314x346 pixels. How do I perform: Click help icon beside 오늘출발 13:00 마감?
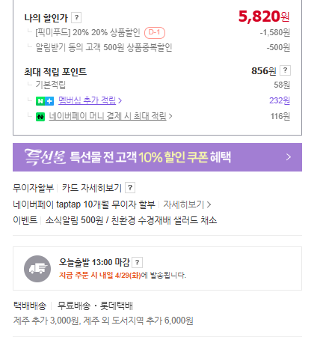[x=137, y=262]
